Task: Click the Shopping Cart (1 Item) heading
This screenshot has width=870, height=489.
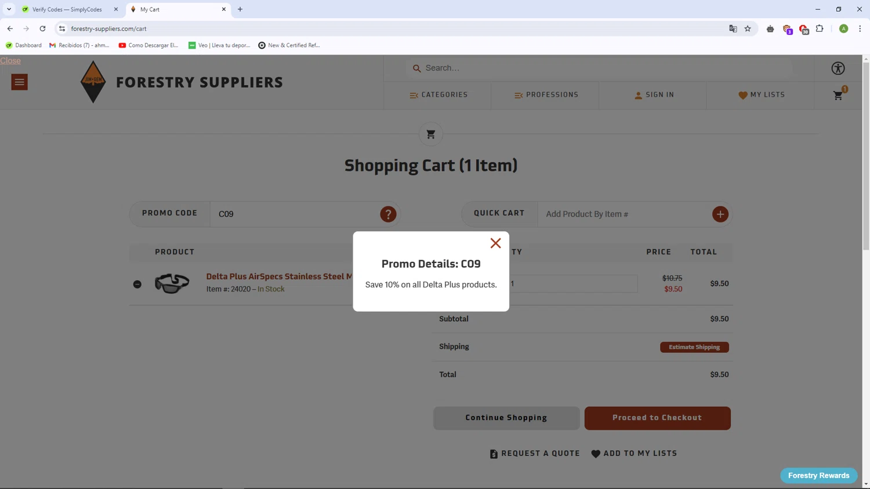Action: tap(430, 166)
